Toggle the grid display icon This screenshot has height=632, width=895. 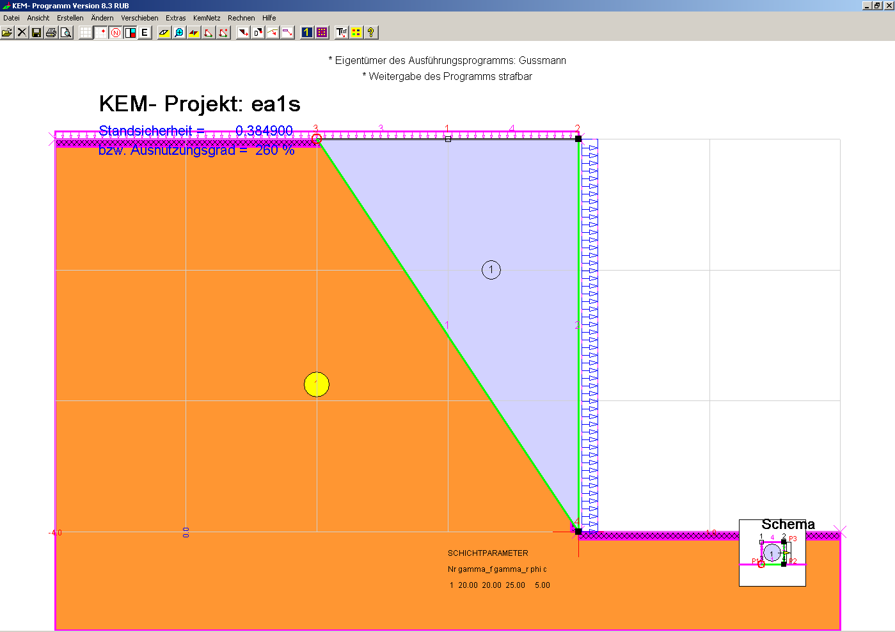86,32
